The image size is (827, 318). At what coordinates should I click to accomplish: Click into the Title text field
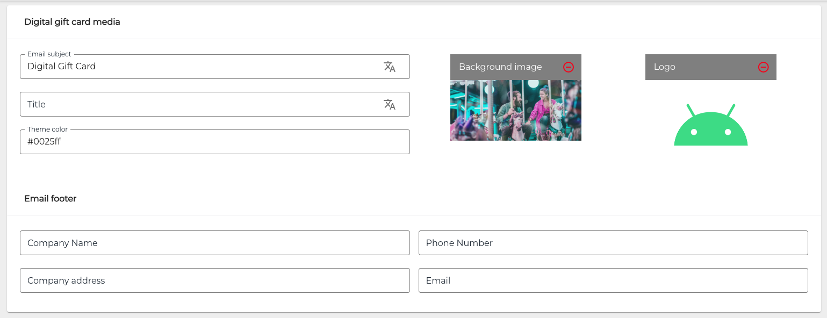coord(199,104)
